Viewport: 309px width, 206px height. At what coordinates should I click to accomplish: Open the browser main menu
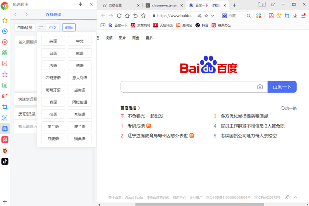coord(304,15)
